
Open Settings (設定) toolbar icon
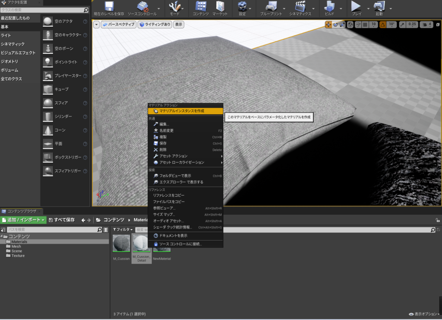242,6
